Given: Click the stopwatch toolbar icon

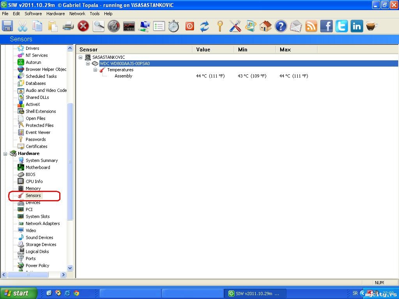Looking at the screenshot, I should coord(174,26).
